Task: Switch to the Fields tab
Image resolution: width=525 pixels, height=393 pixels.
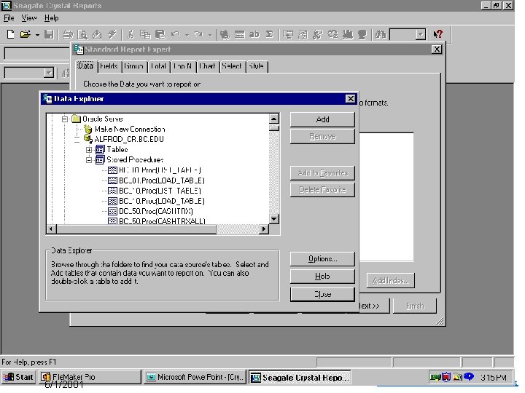Action: pos(109,66)
